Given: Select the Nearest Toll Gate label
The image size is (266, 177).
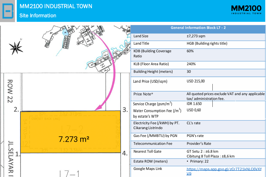Looking at the screenshot, I should pyautogui.click(x=147, y=151).
